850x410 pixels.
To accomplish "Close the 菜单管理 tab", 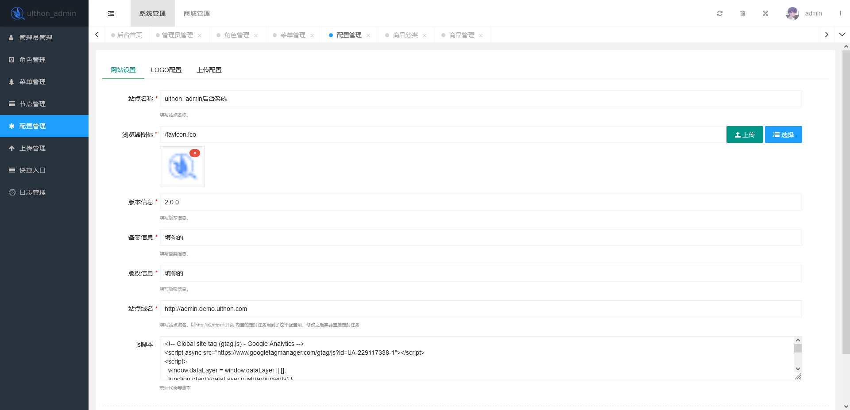I will 312,35.
